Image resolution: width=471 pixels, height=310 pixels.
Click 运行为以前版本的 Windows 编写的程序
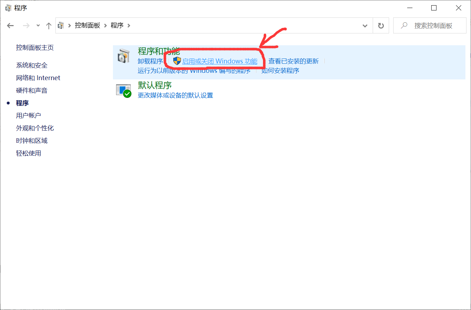click(x=194, y=71)
